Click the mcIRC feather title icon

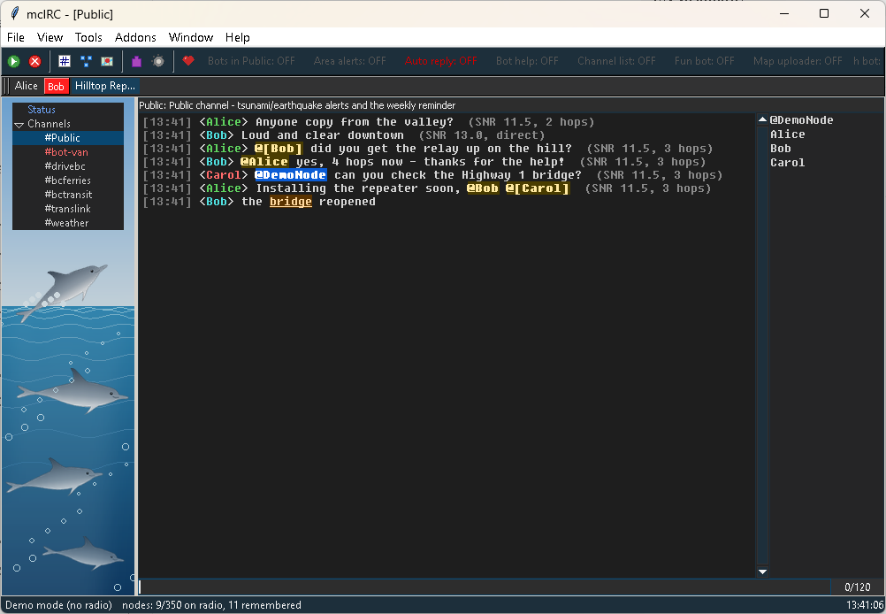[15, 13]
